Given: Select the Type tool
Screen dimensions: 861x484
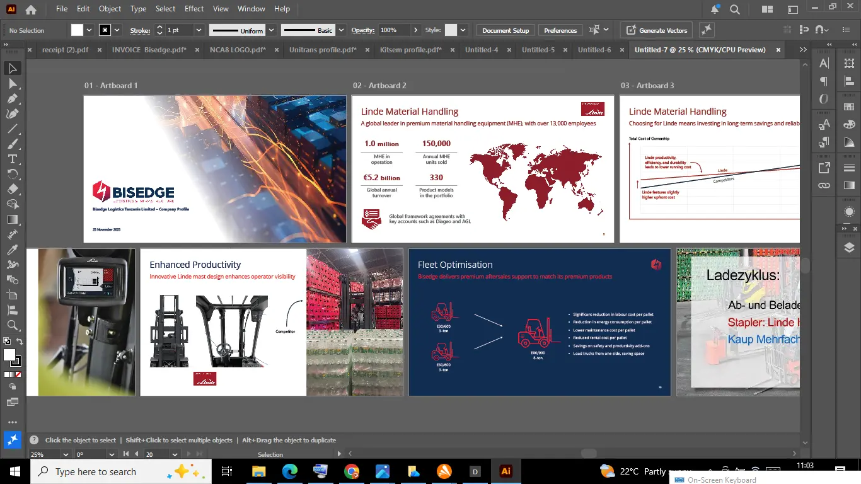Looking at the screenshot, I should coord(13,159).
